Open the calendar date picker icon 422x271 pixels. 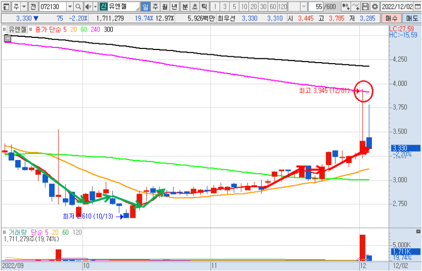click(x=417, y=6)
